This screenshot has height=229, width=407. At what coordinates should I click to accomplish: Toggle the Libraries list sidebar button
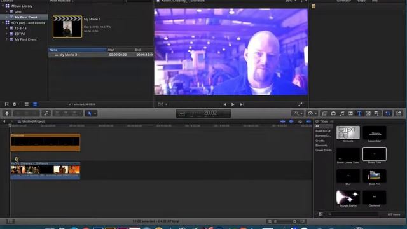[x=7, y=104]
